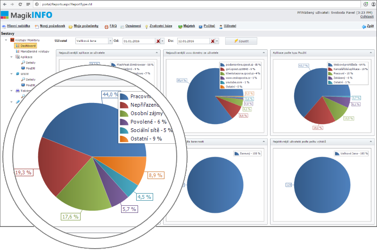Viewport: 377px width, 250px height.
Task: Clear the Od date with red X
Action: (158, 41)
